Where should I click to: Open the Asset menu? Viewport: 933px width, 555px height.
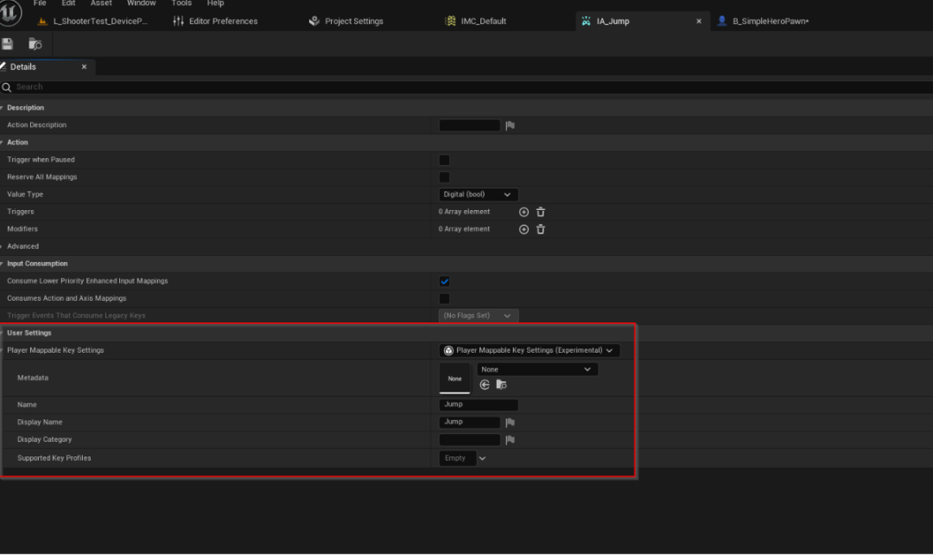[101, 3]
